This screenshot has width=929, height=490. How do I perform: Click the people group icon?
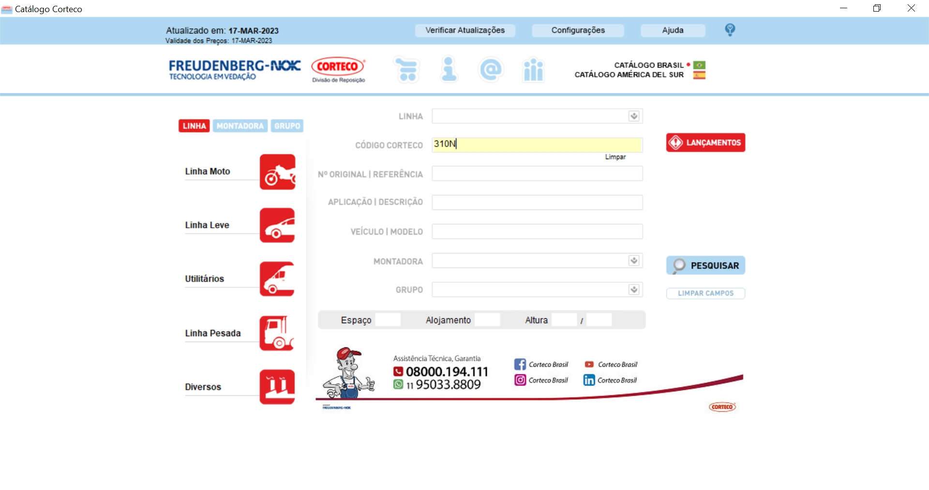tap(533, 70)
